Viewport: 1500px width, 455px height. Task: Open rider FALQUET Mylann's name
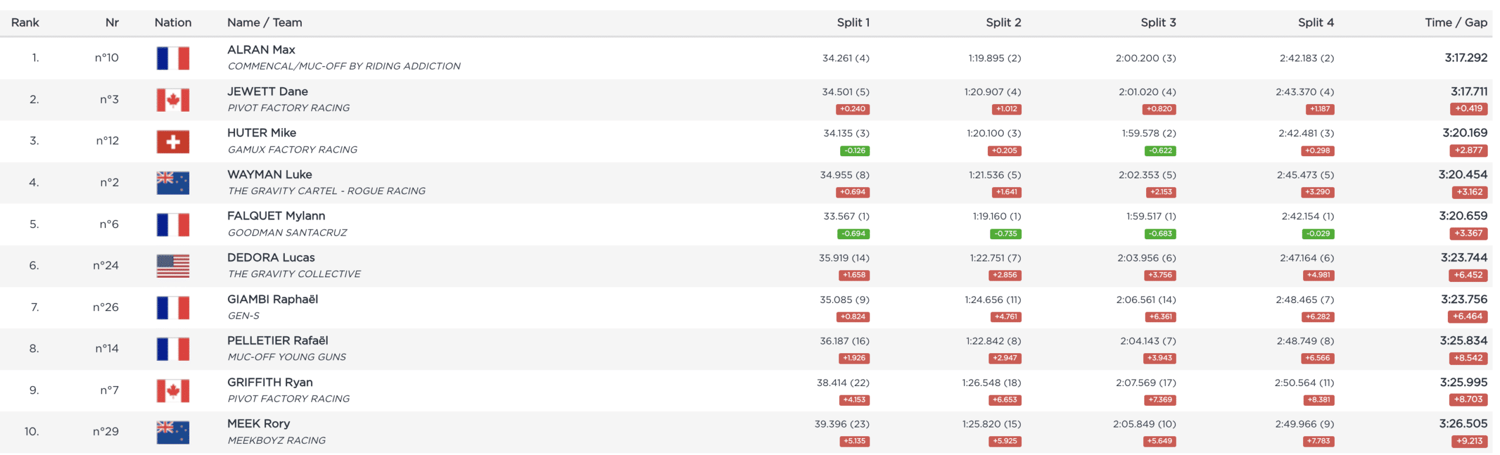[276, 216]
